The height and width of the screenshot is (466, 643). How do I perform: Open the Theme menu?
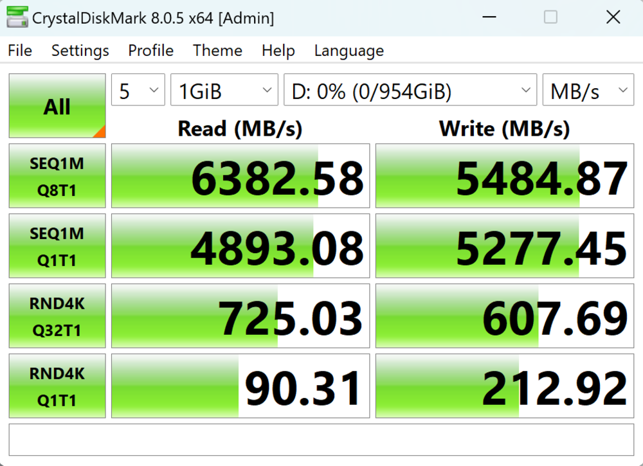(x=217, y=50)
